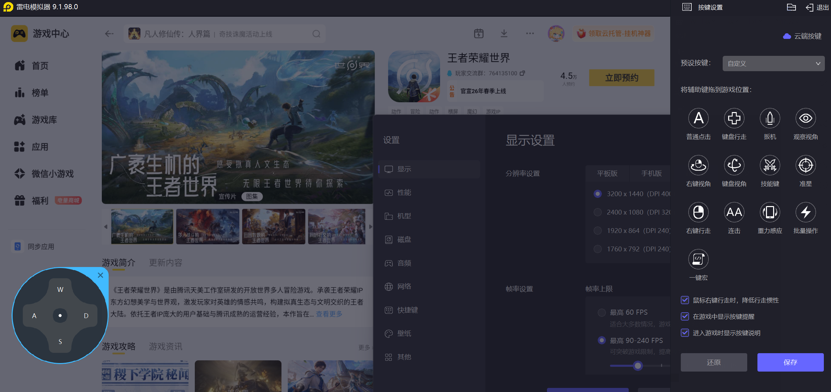Copy the player group number 764135100

(522, 73)
